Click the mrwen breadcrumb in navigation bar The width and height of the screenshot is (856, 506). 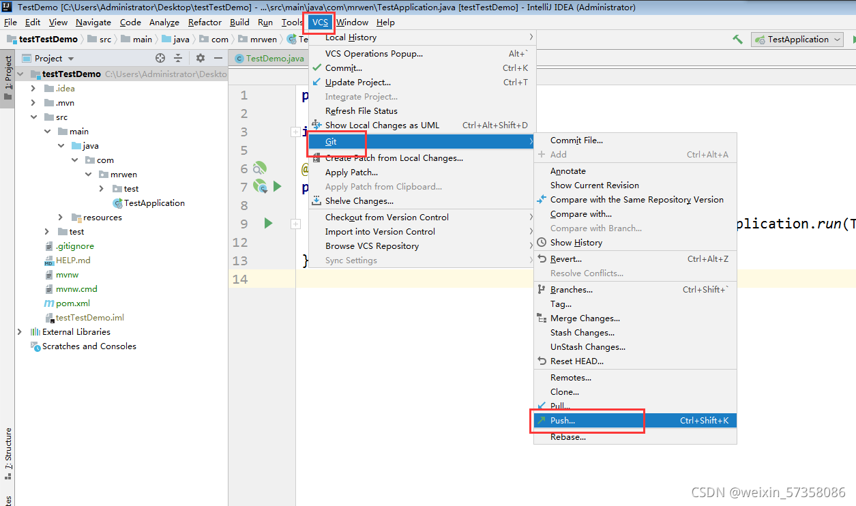(257, 40)
